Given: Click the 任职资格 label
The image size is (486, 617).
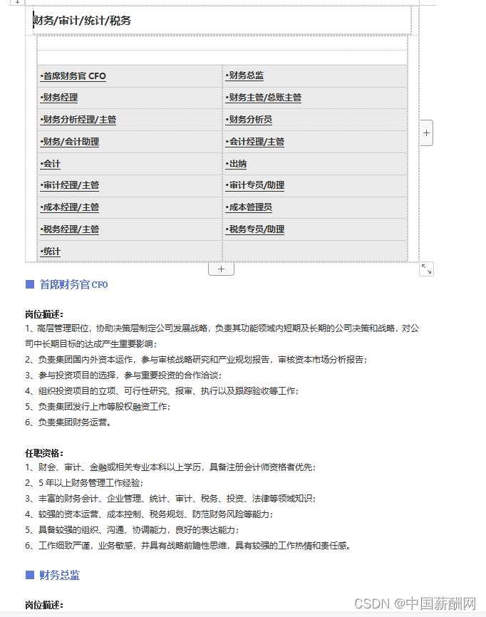Looking at the screenshot, I should [44, 453].
